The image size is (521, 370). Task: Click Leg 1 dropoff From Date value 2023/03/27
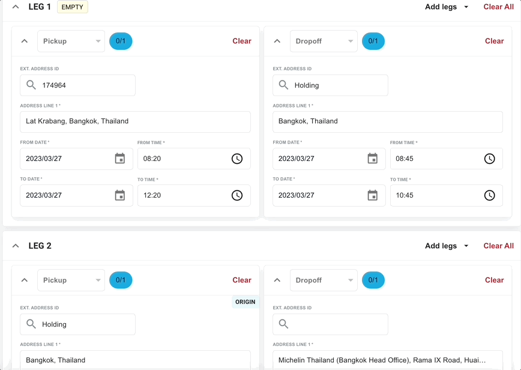297,159
